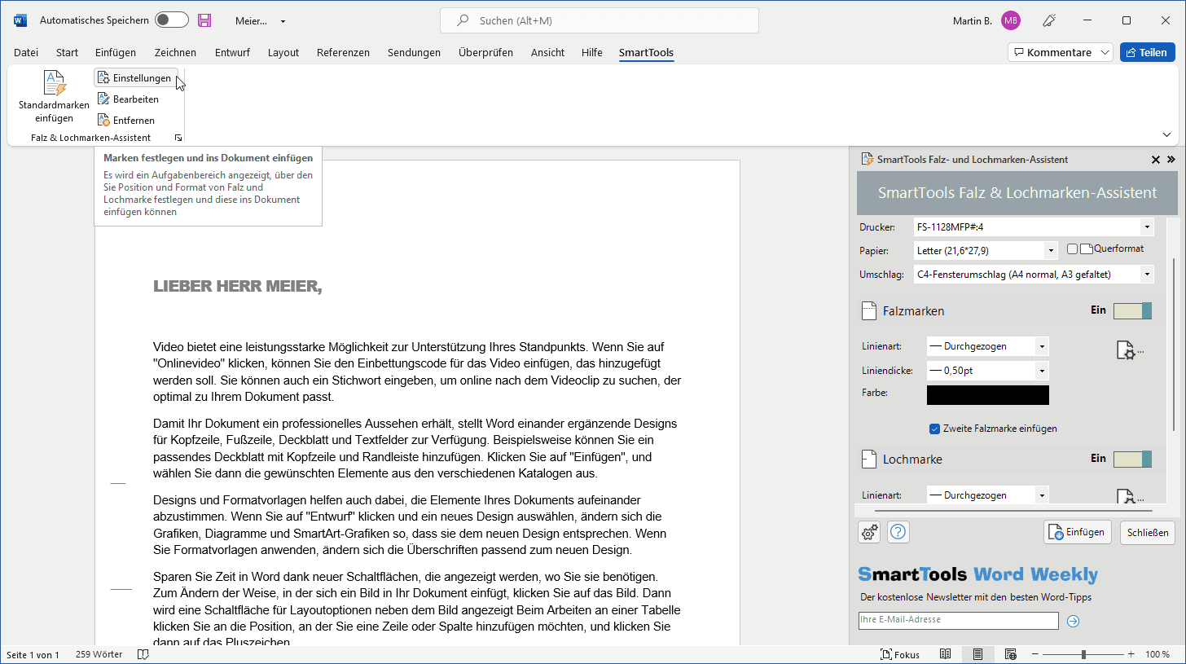Enable the Querformat checkbox

1073,249
